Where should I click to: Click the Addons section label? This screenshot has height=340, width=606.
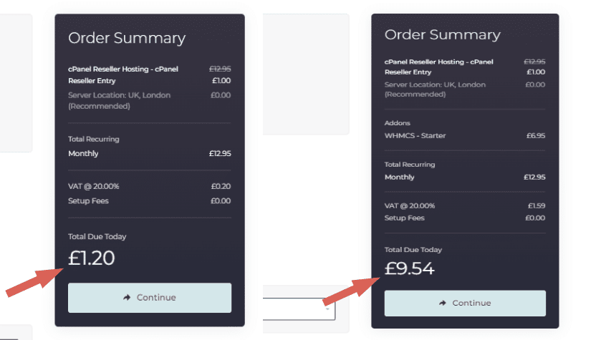[x=398, y=123]
